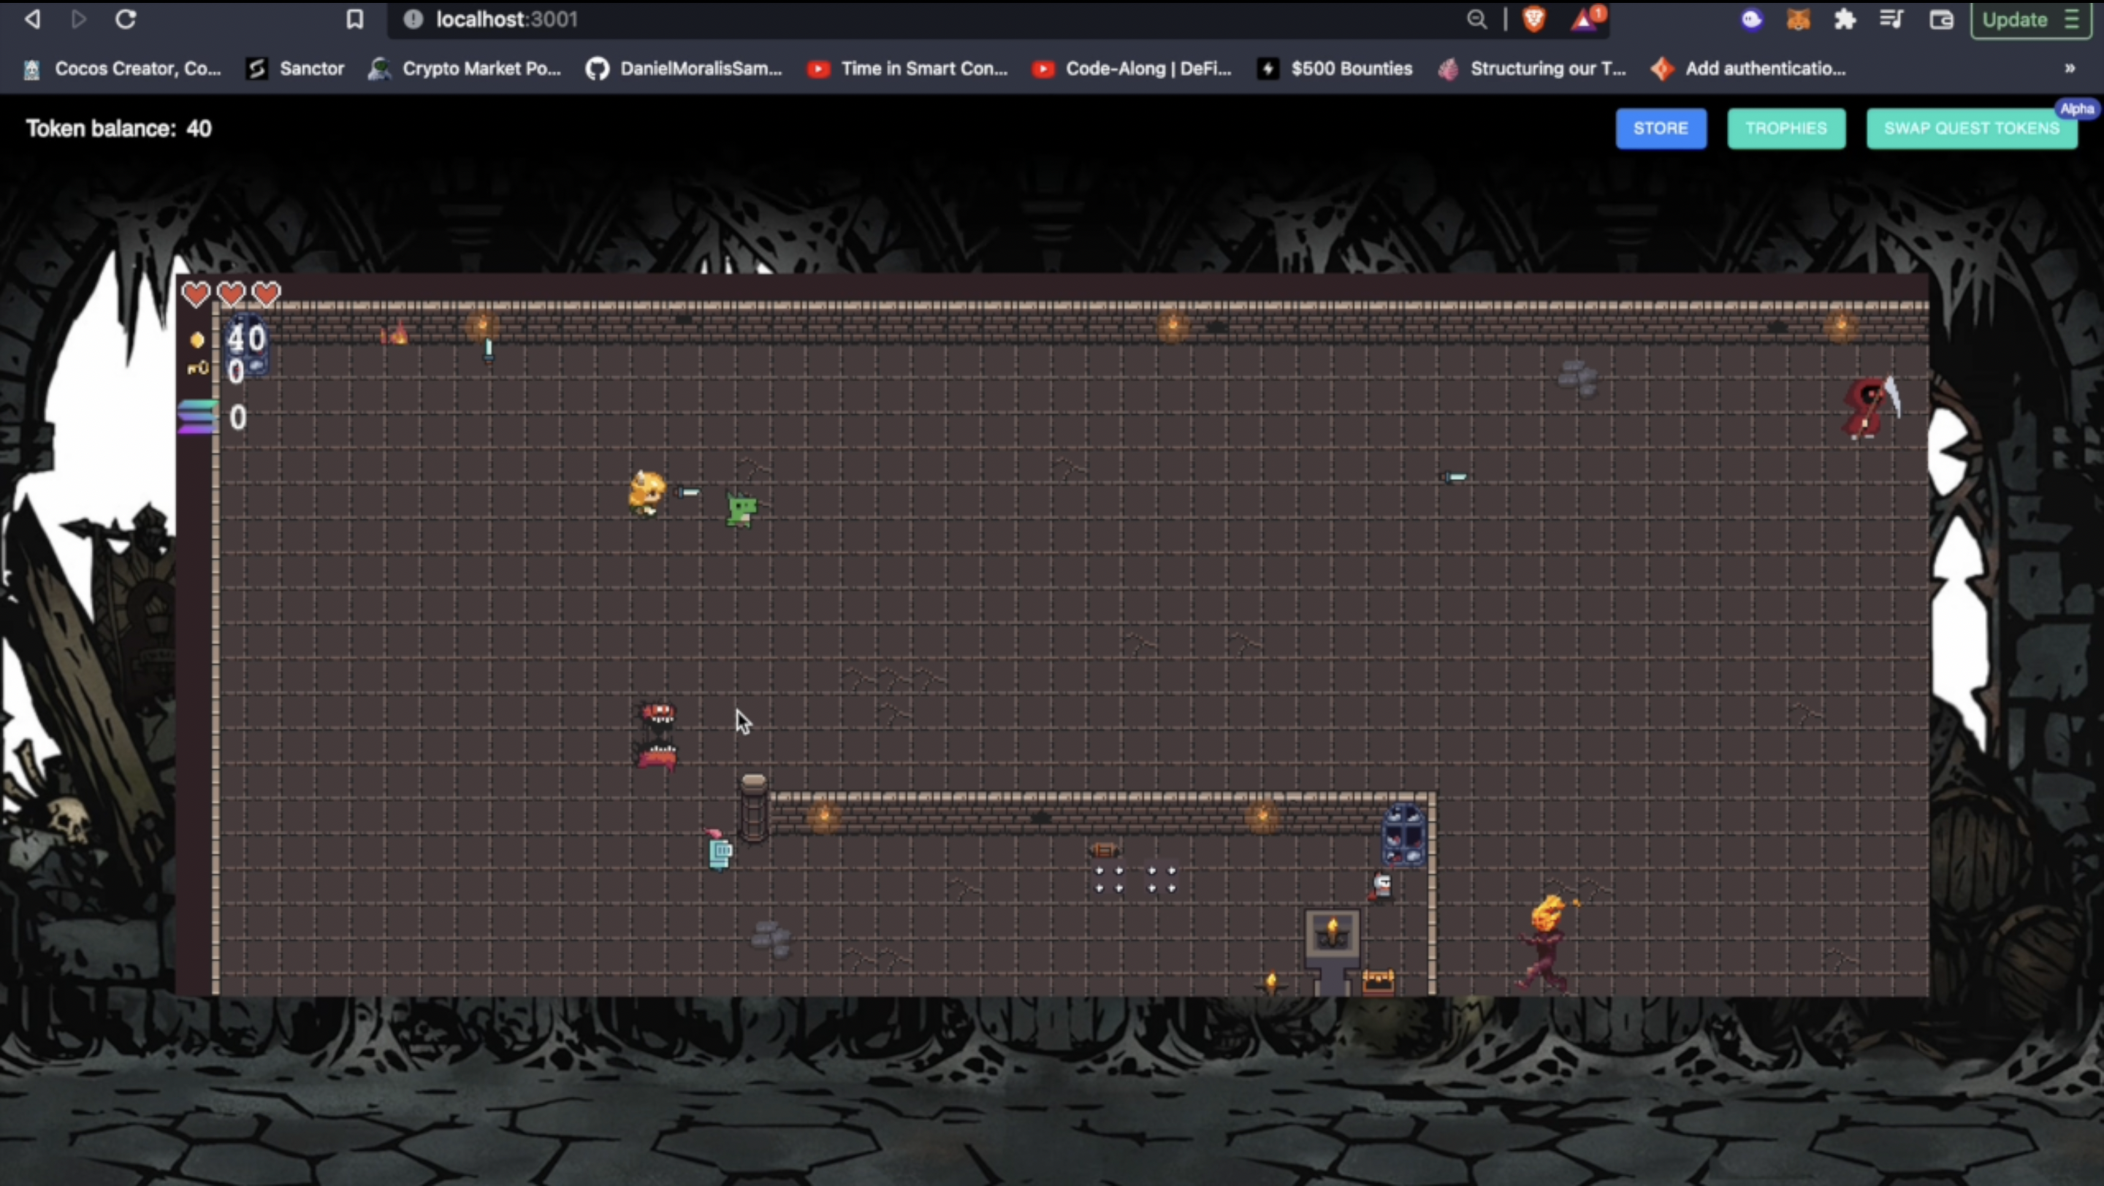Screen dimensions: 2104x1186
Task: Expand hidden bookmarks with double chevron
Action: 2069,69
